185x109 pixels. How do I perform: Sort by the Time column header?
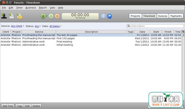click(x=178, y=32)
